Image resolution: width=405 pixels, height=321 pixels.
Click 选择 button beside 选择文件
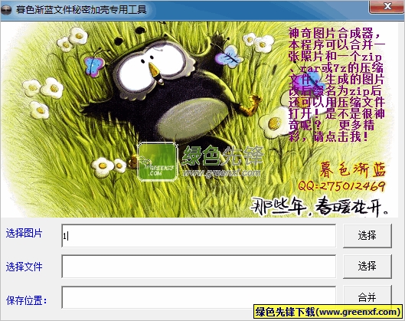coord(367,266)
